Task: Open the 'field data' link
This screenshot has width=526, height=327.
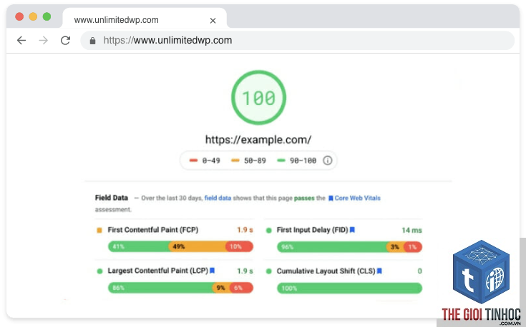Action: pos(218,198)
